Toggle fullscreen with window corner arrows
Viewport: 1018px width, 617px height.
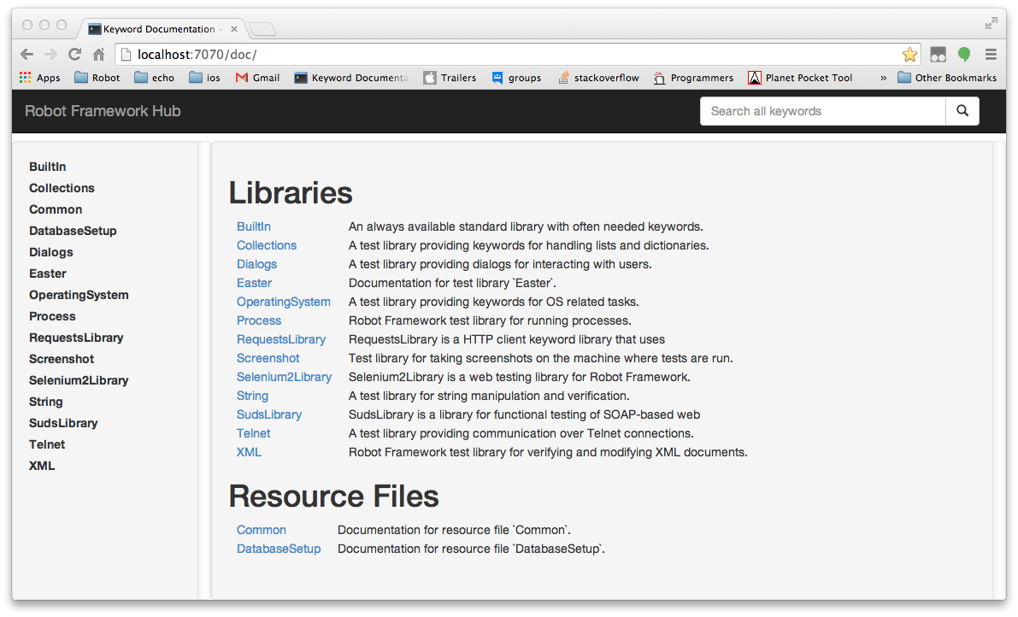pos(991,23)
